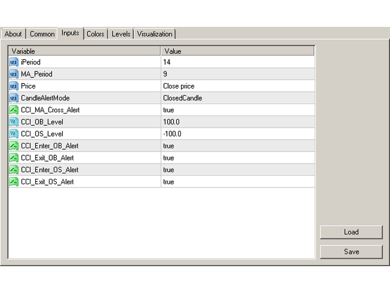Edit the iPeriod value 14
This screenshot has width=390, height=293.
238,62
